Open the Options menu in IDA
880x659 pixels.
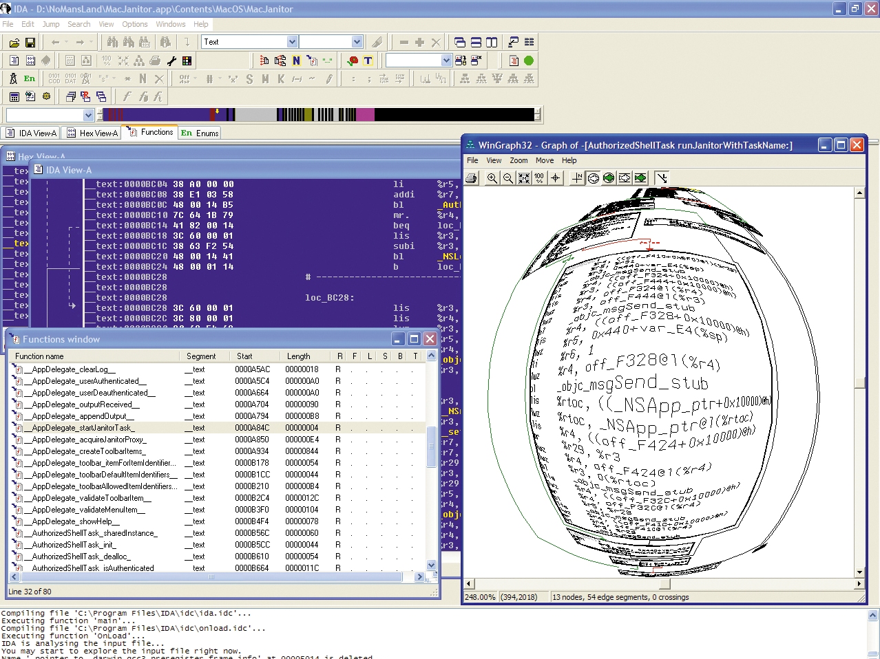(135, 24)
